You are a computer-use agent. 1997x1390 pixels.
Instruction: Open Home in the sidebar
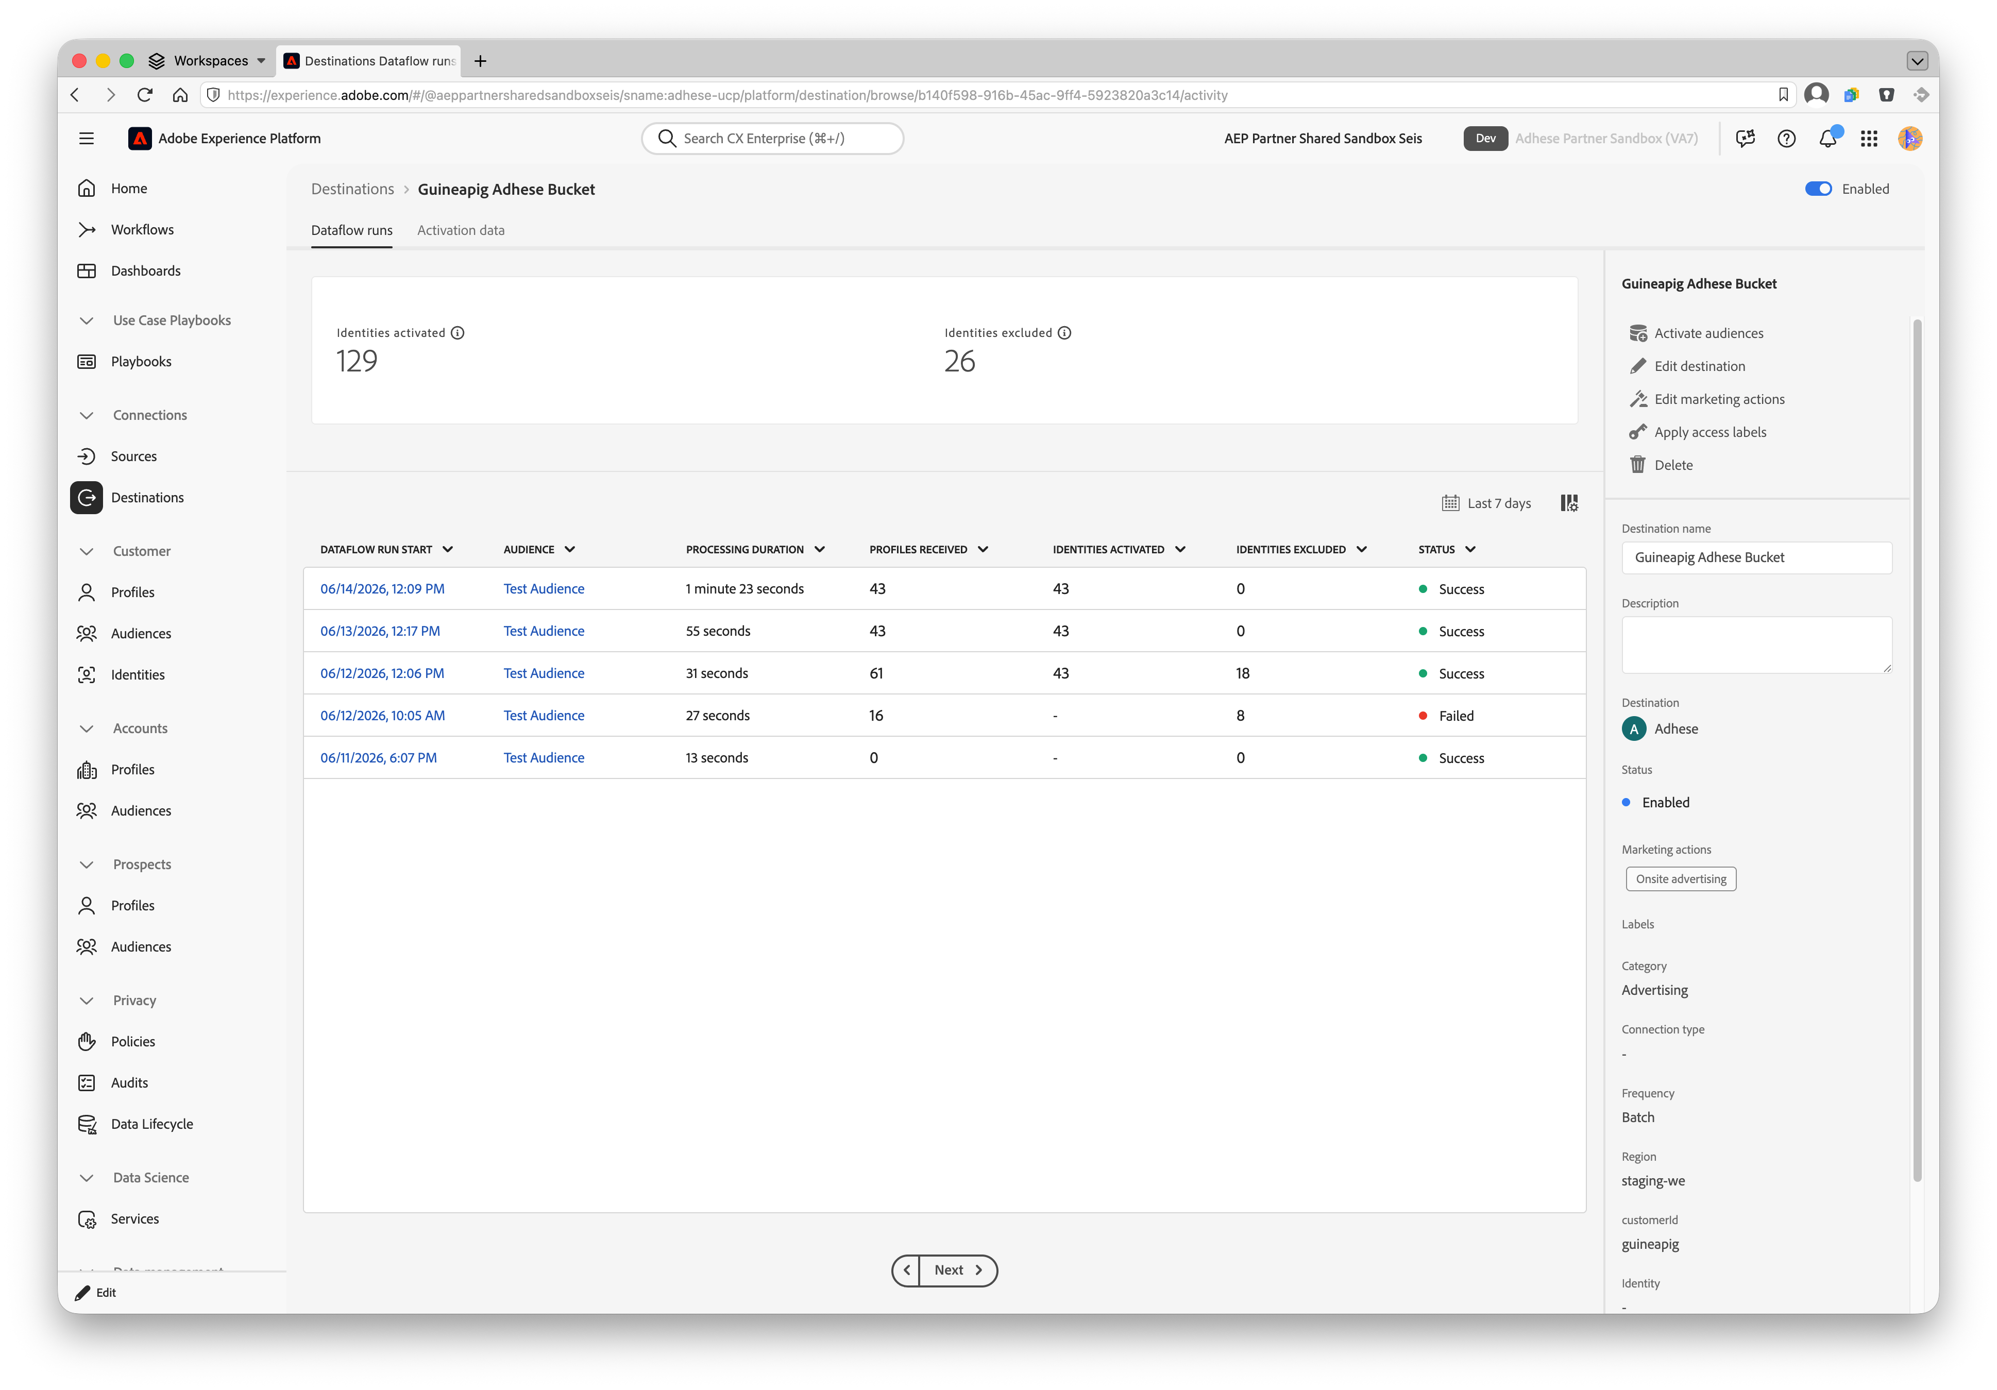[129, 188]
